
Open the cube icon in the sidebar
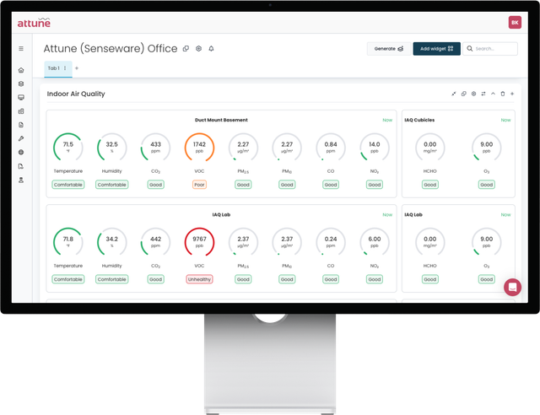pos(21,84)
